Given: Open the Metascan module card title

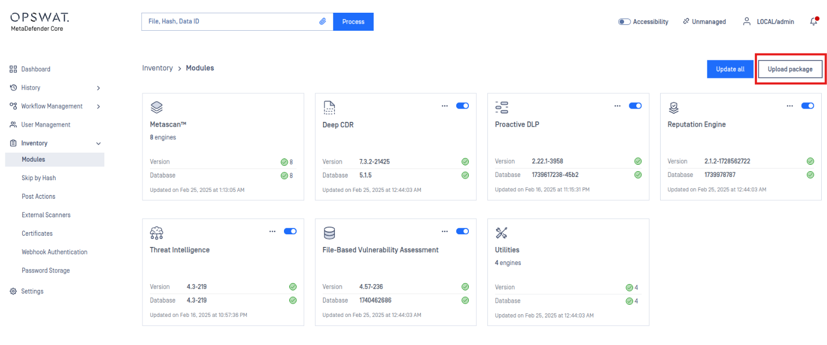Looking at the screenshot, I should click(169, 125).
